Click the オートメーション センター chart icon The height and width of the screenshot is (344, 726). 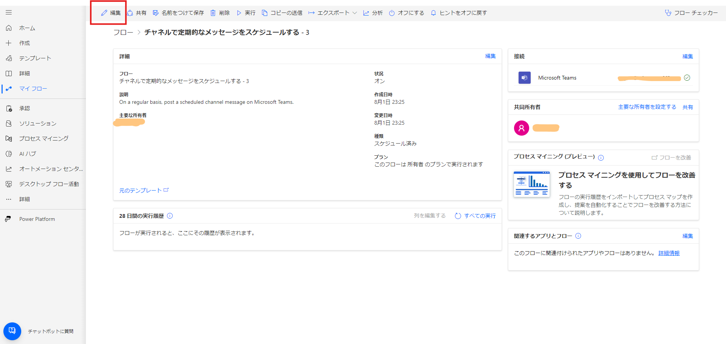(9, 169)
